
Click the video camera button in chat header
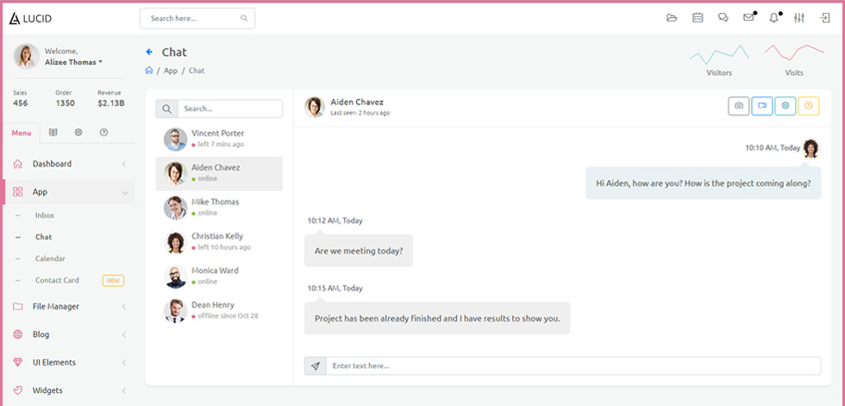pos(762,106)
